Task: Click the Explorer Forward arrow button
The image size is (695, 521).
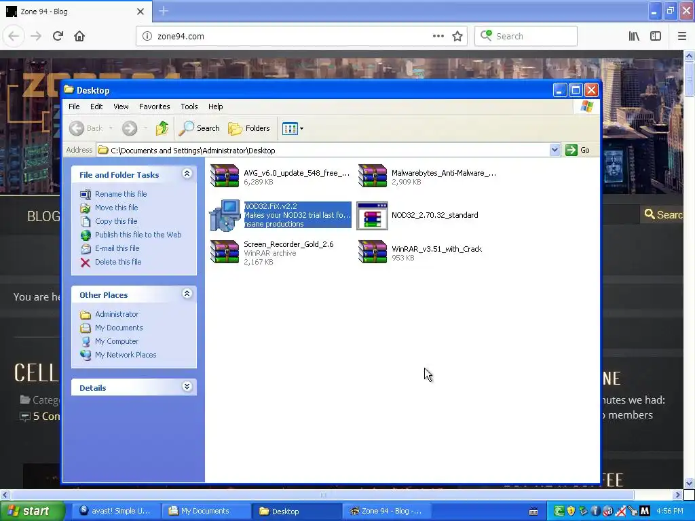Action: pos(130,128)
